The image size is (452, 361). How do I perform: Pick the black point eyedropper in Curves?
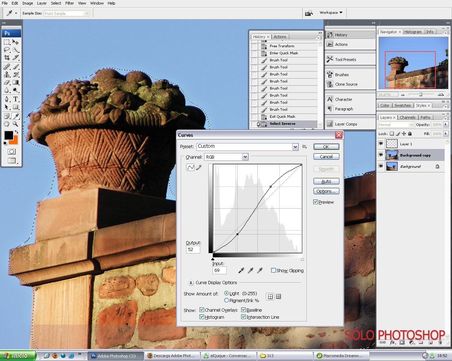[x=241, y=270]
